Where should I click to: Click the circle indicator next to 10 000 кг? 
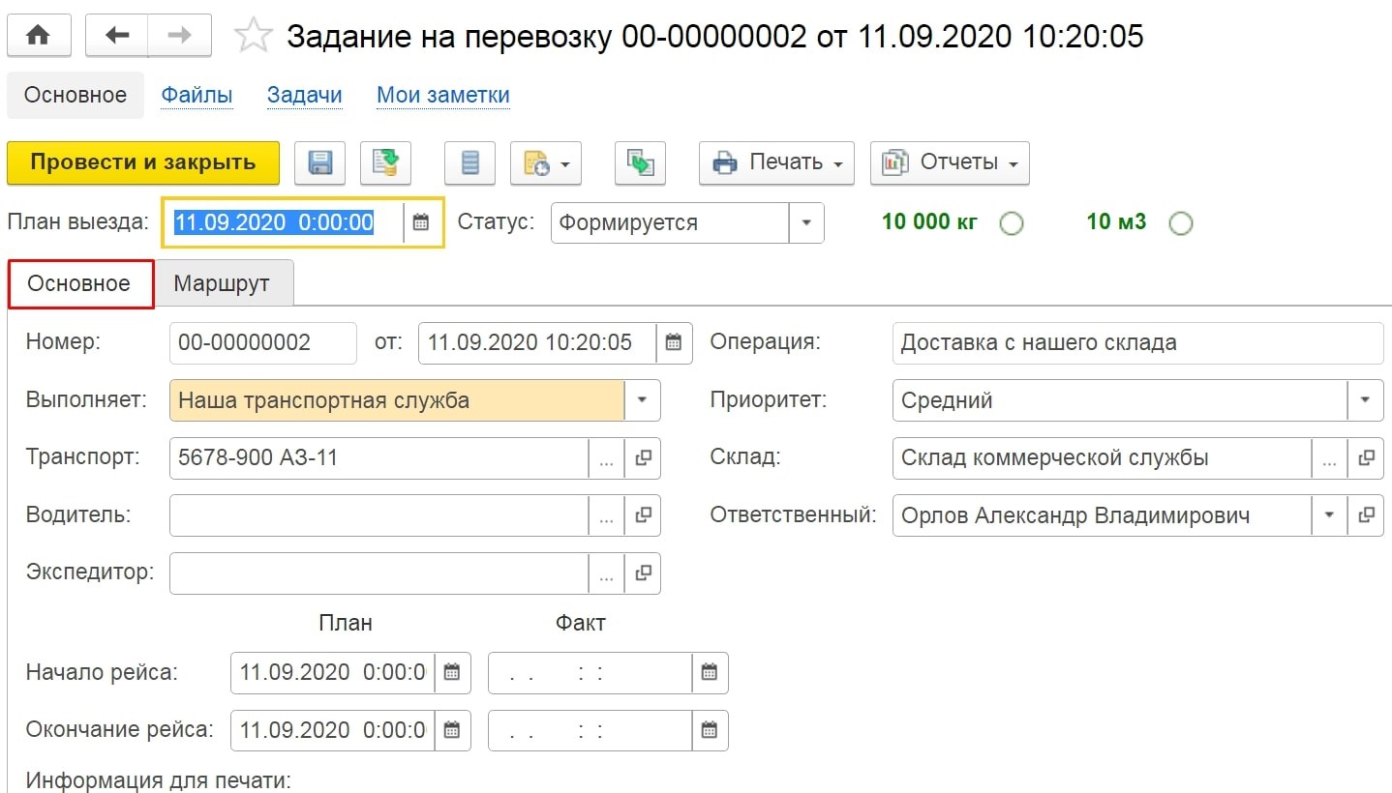pos(1012,223)
